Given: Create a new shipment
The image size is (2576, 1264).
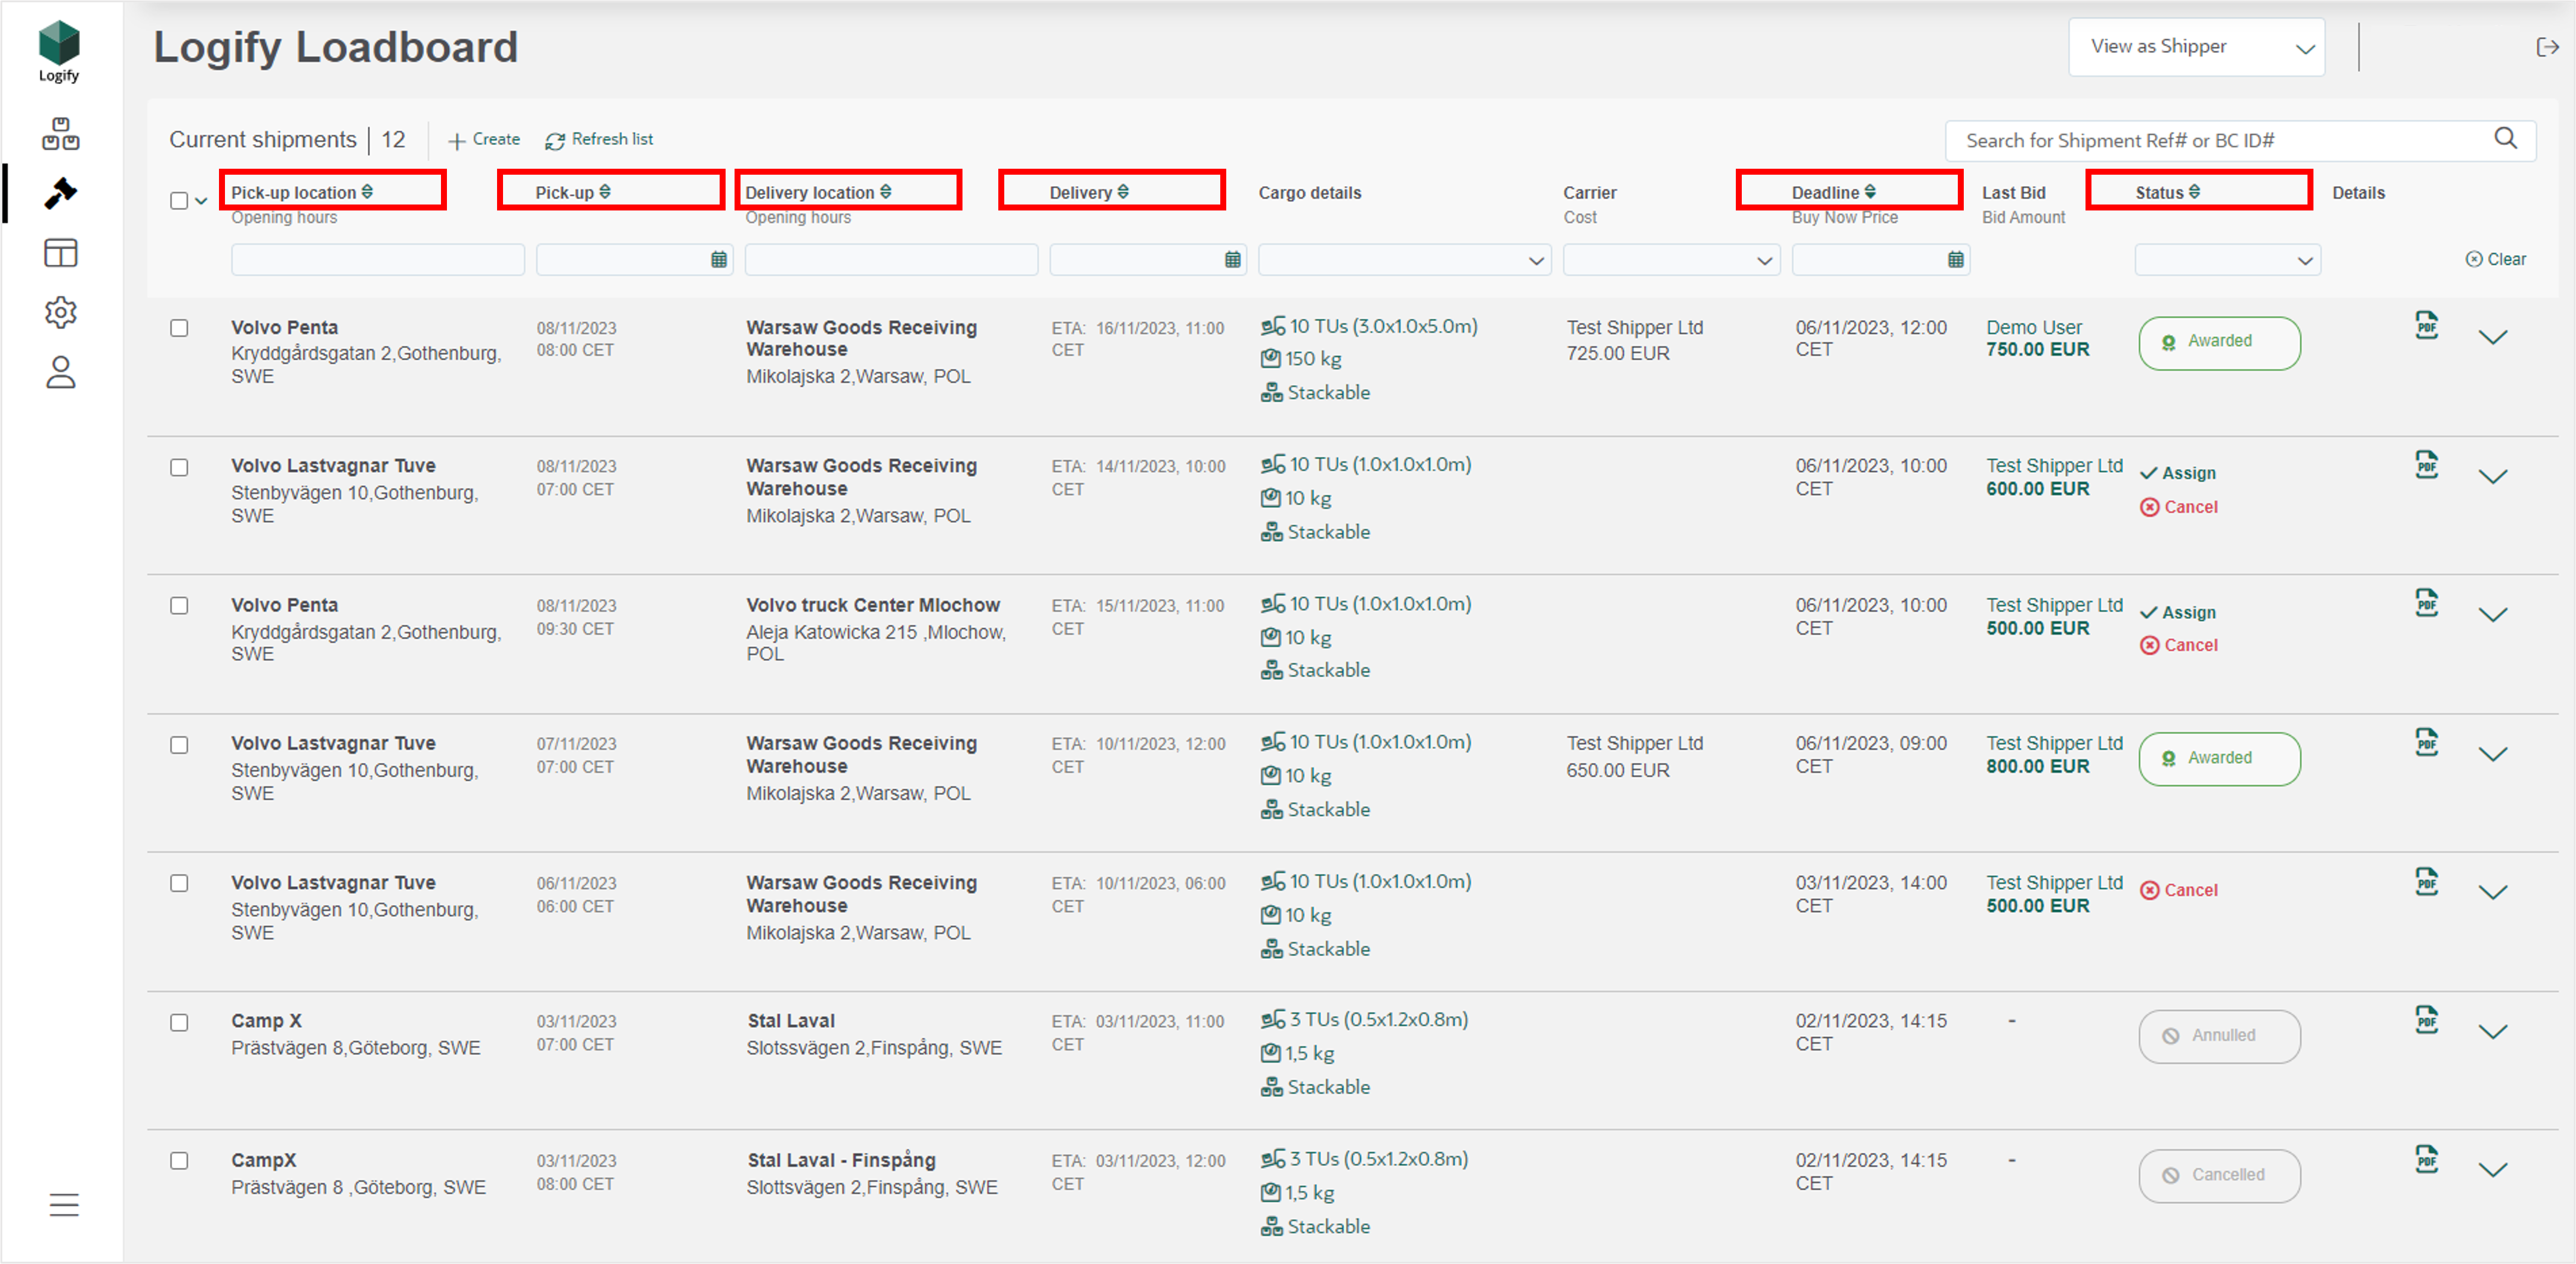Looking at the screenshot, I should pos(484,140).
